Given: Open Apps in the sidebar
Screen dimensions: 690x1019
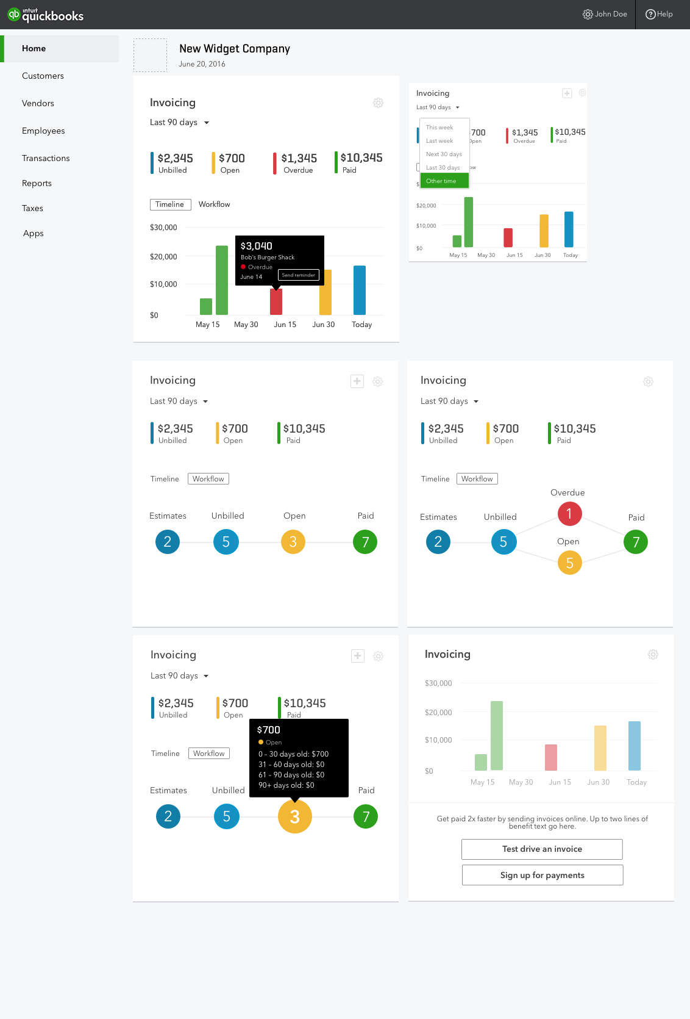Looking at the screenshot, I should (x=34, y=233).
